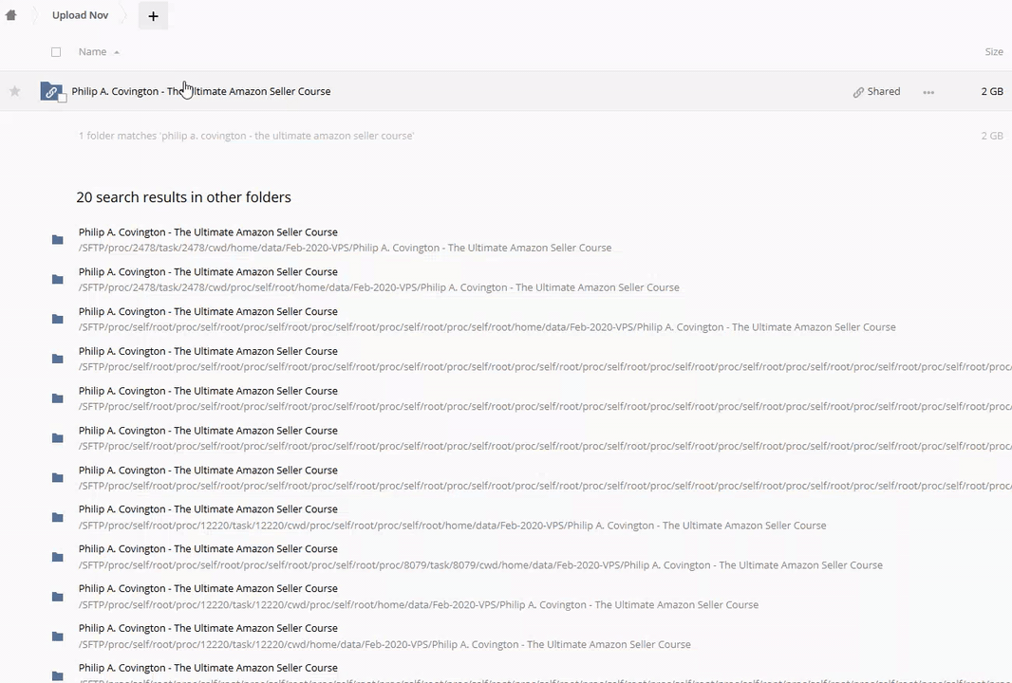Open result path containing '2478/cwd/proc/self/root/home'

pos(379,287)
